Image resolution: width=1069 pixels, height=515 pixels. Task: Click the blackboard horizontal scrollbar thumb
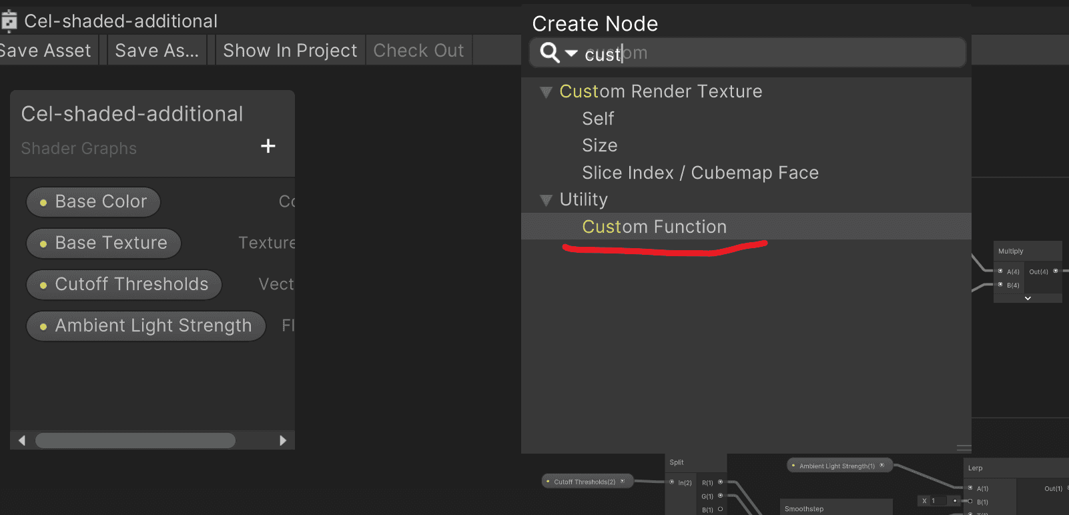click(135, 440)
